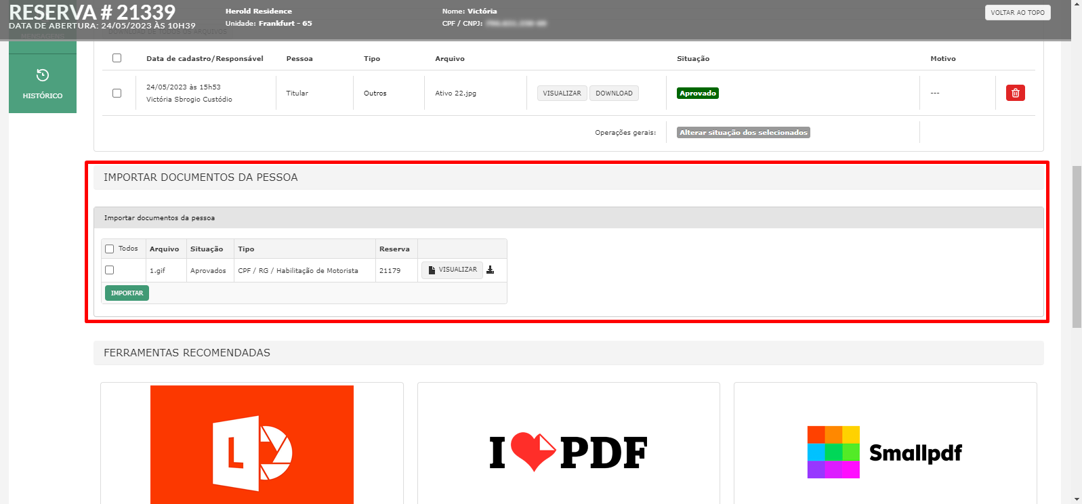Image resolution: width=1082 pixels, height=504 pixels.
Task: Click the Outros type cell
Action: pos(375,93)
